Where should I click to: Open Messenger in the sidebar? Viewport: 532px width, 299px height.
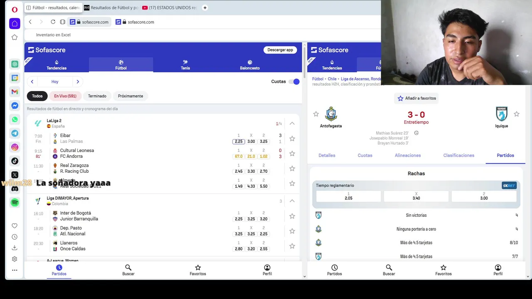[15, 105]
